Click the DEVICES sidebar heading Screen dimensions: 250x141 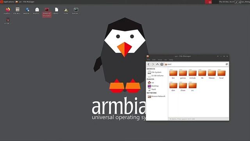coord(151,69)
